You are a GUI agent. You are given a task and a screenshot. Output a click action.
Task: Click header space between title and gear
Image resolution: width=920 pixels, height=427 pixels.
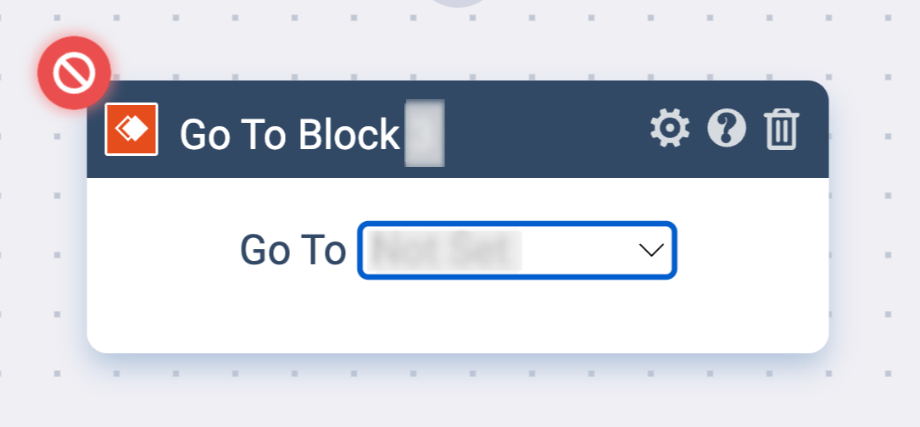(546, 129)
